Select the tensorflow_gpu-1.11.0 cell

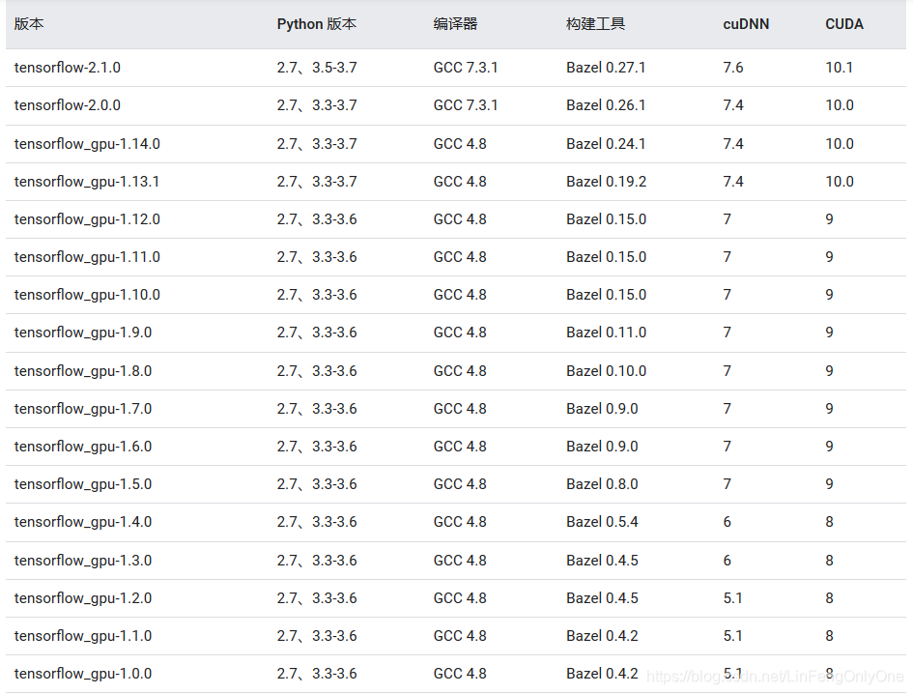click(87, 257)
